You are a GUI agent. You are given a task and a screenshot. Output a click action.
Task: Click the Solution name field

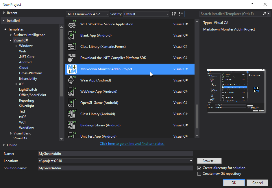click(x=115, y=168)
